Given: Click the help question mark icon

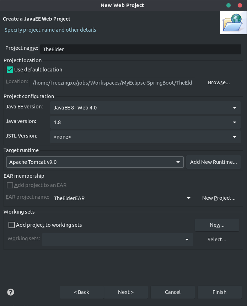Looking at the screenshot, I should tap(11, 292).
